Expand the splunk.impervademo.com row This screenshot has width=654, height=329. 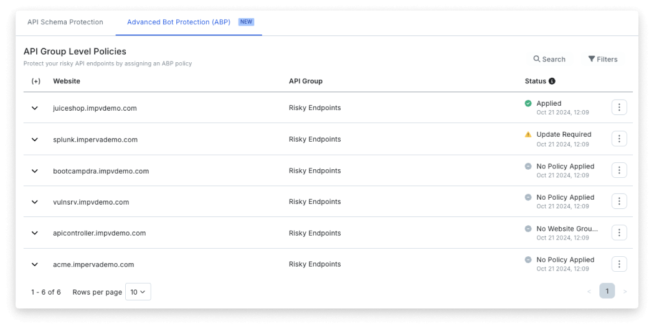[35, 139]
